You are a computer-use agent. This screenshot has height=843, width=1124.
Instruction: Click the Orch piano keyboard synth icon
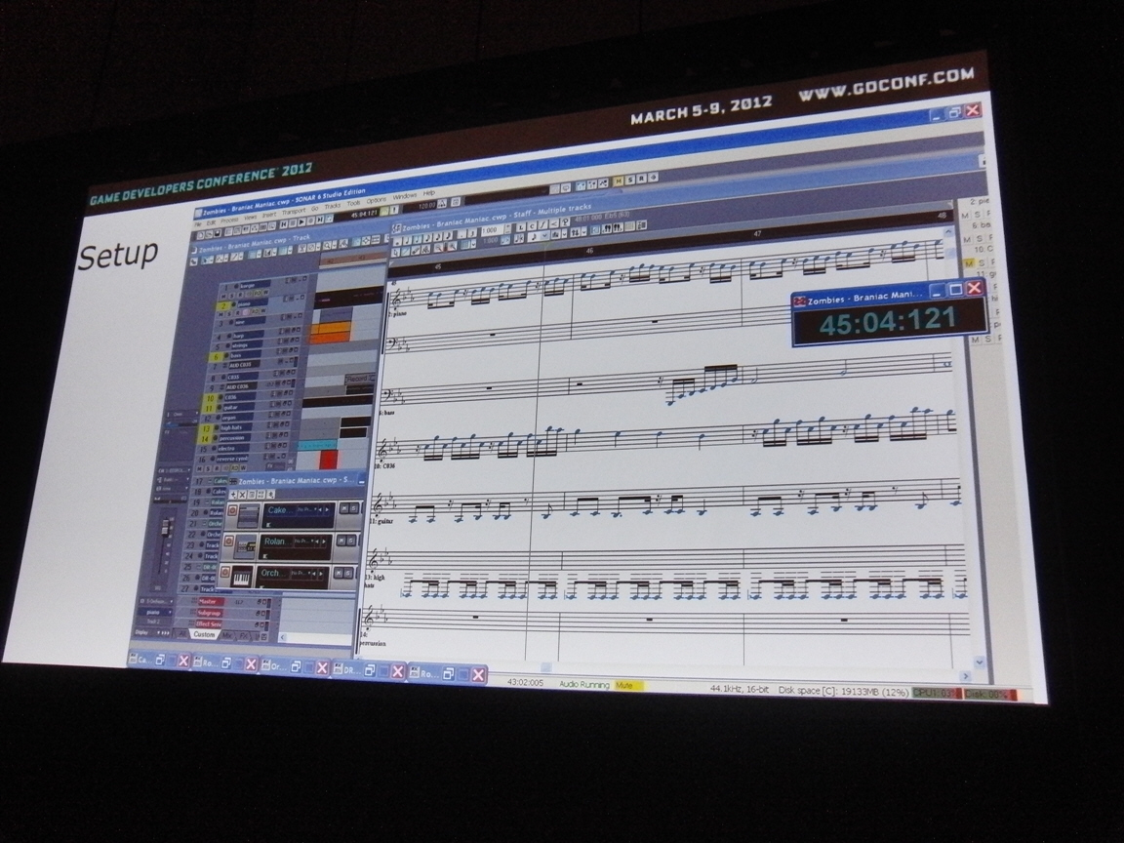241,579
